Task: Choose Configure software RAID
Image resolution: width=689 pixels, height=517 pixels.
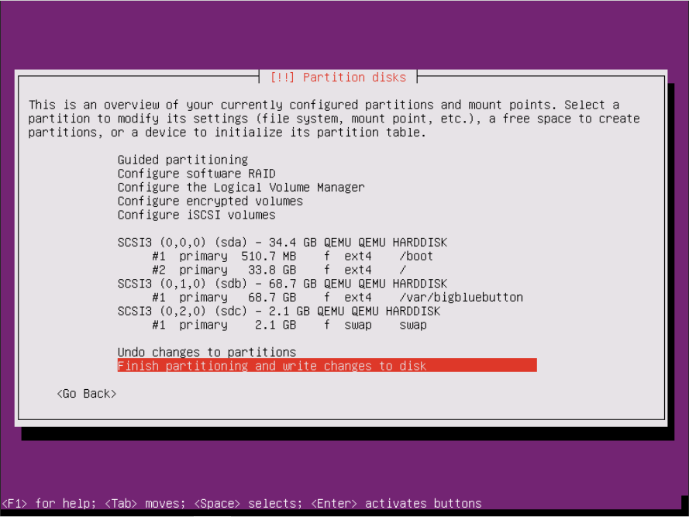Action: click(x=196, y=174)
